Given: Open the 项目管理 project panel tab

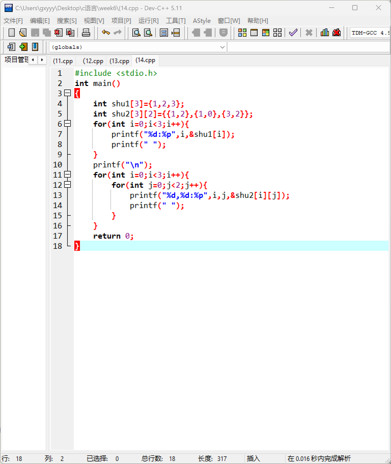Looking at the screenshot, I should click(x=16, y=60).
